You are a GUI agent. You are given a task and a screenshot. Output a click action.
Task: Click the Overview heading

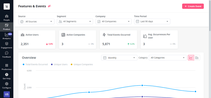pos(29,58)
